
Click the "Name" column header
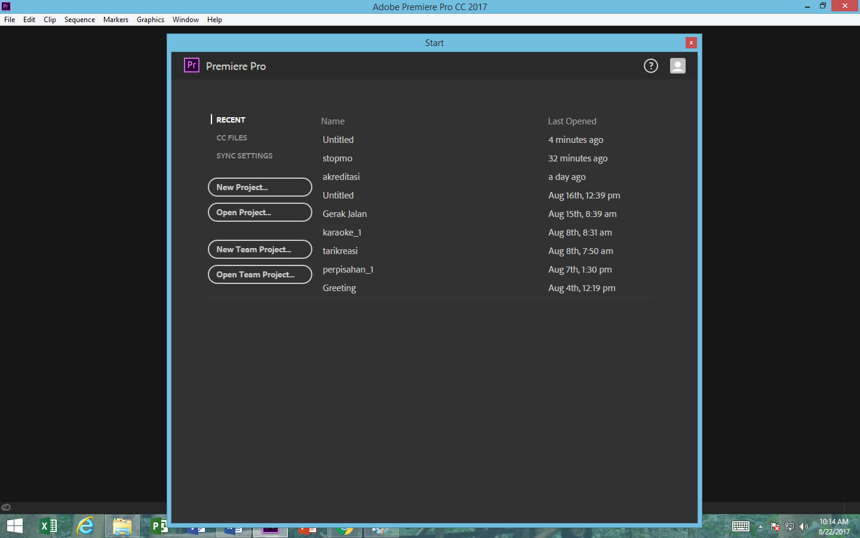(333, 121)
